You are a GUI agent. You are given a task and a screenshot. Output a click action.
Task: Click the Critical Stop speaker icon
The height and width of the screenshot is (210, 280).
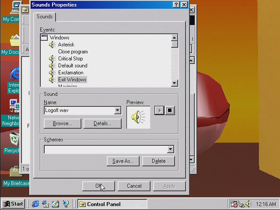pyautogui.click(x=52, y=59)
